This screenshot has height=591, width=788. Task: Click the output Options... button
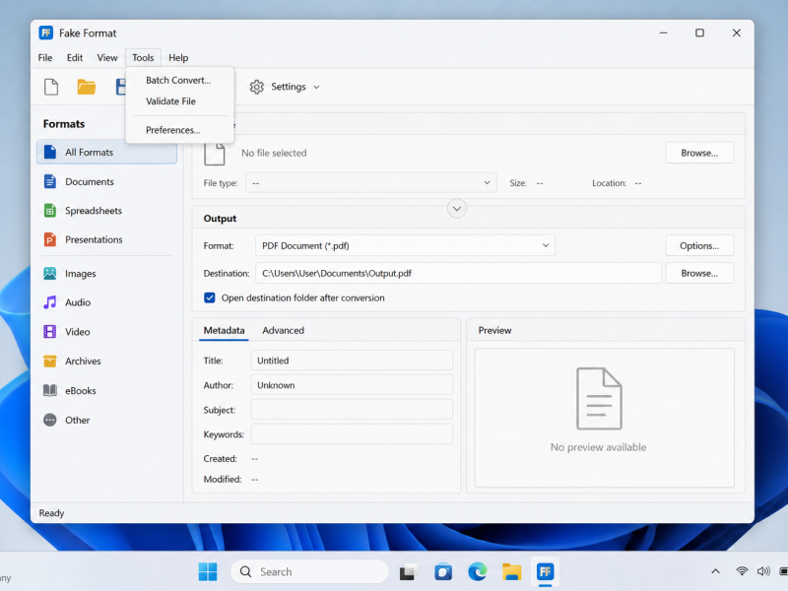point(699,245)
